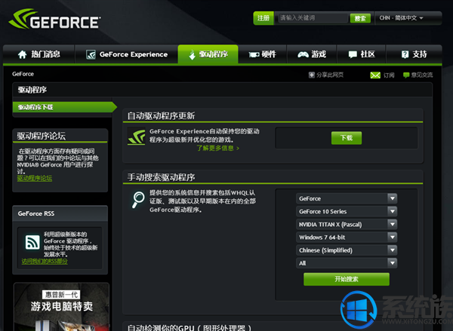Click the graphics card icon beside 硬件
This screenshot has height=331, width=453.
click(254, 54)
